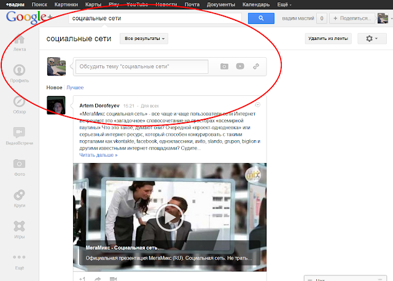
Task: Click the Удалить из ленты button
Action: coord(328,39)
